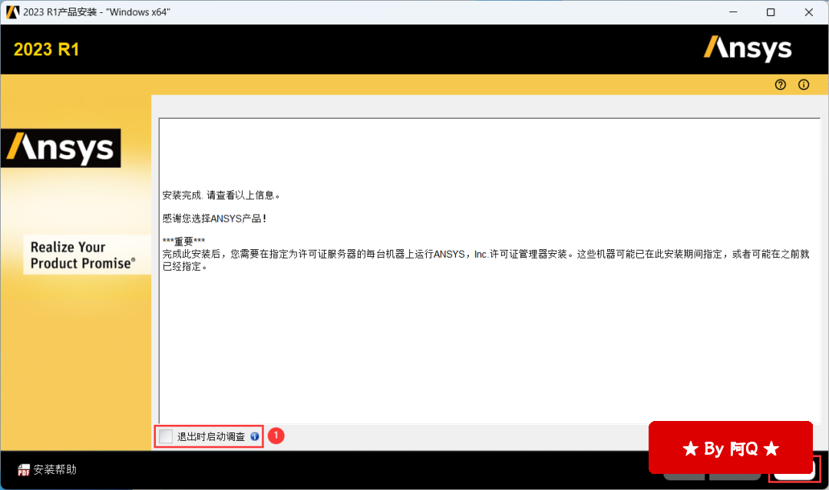Click the Ansys app icon in the title bar
This screenshot has width=829, height=490.
pyautogui.click(x=12, y=12)
